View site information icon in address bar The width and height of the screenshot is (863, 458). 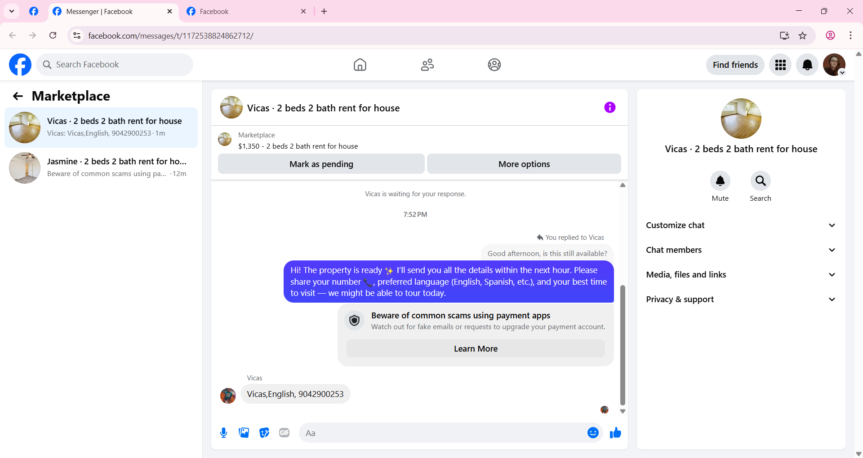click(x=77, y=35)
